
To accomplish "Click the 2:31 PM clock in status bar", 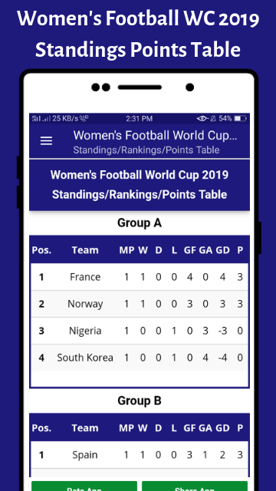I will click(140, 119).
